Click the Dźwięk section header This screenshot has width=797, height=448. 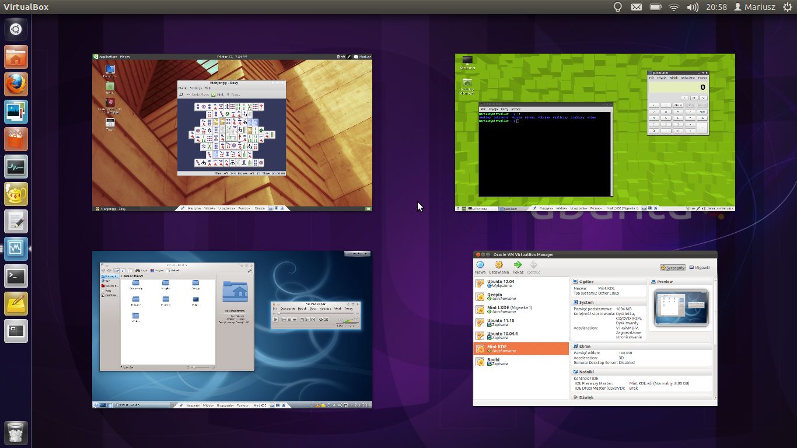pos(642,397)
